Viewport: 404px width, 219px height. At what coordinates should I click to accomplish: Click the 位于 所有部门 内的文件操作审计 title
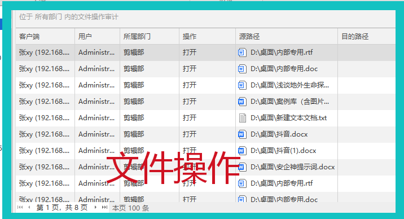click(68, 17)
